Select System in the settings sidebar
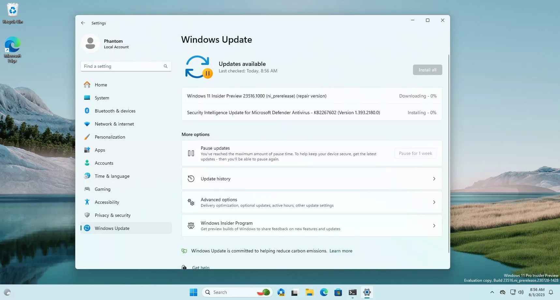The width and height of the screenshot is (560, 300). (x=126, y=98)
